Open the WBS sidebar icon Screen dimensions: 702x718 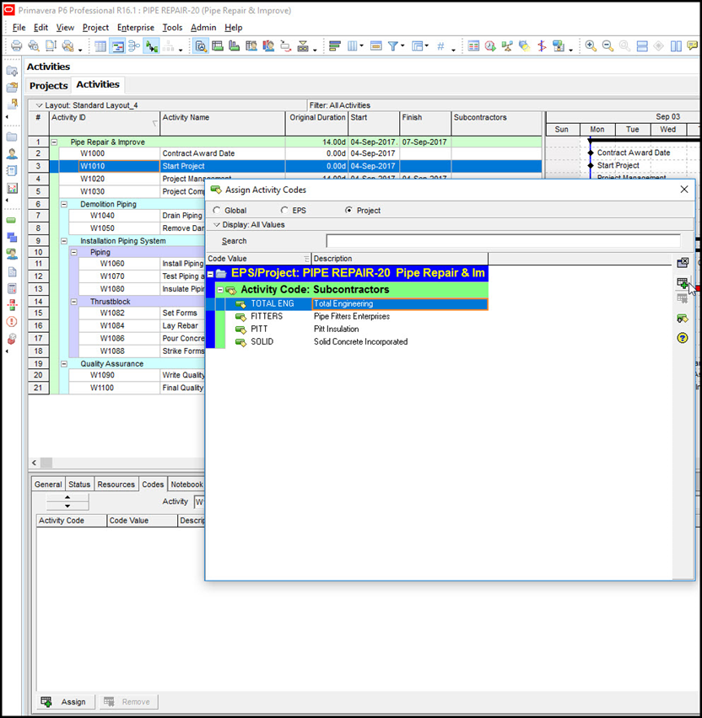point(12,237)
